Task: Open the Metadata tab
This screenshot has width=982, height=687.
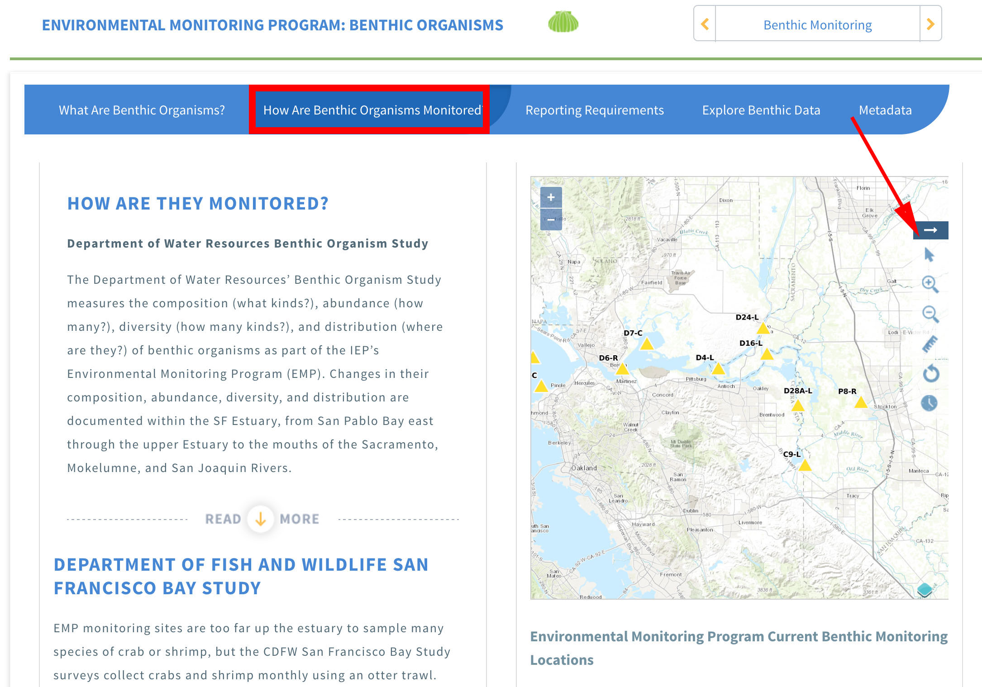Action: pos(885,110)
